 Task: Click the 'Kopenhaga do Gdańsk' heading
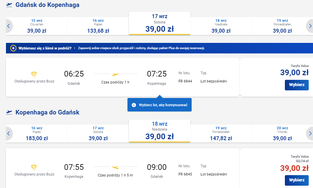coord(47,112)
